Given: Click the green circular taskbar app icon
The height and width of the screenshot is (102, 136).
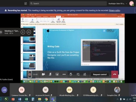Looking at the screenshot, I should [x=6, y=99].
